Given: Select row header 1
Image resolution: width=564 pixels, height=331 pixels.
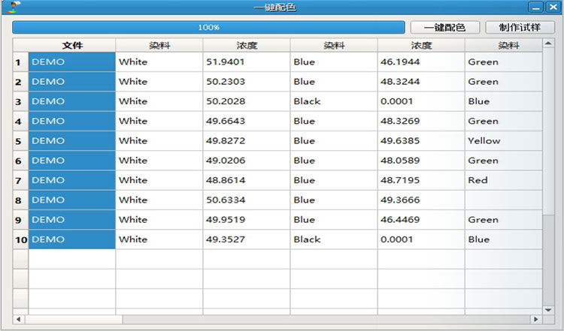Looking at the screenshot, I should tap(18, 62).
